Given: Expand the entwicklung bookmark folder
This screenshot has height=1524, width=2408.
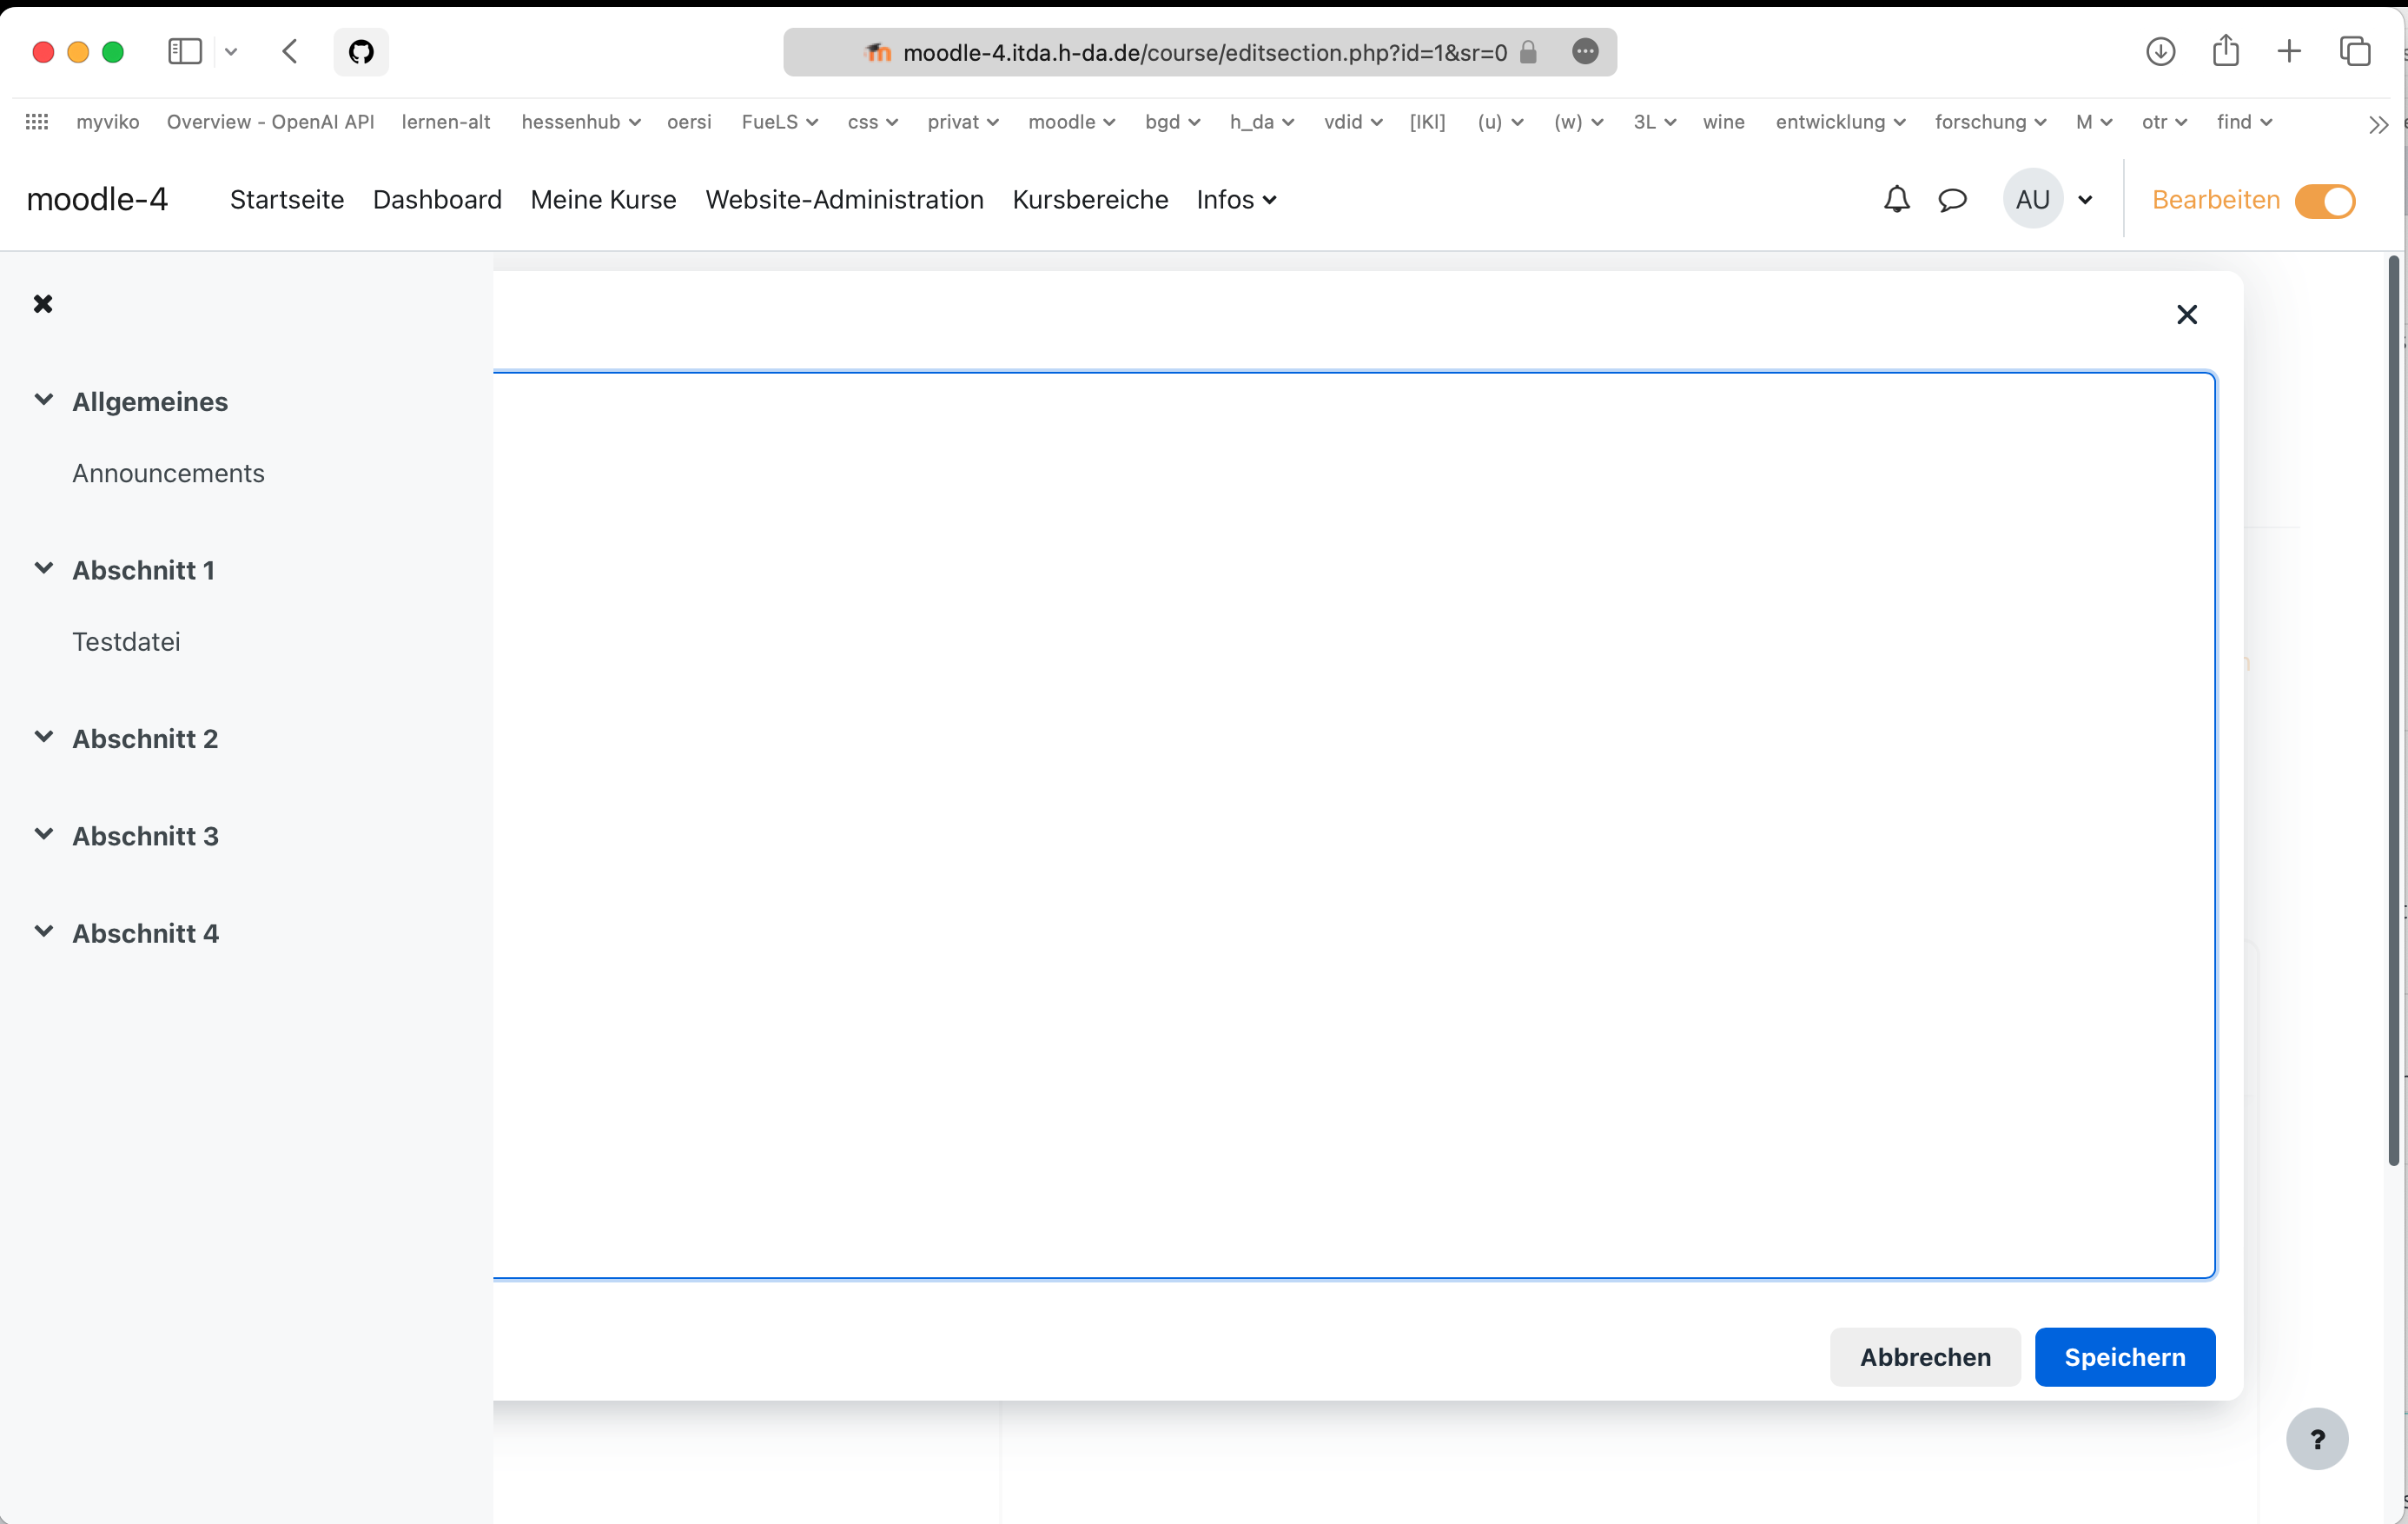Looking at the screenshot, I should 1840,122.
